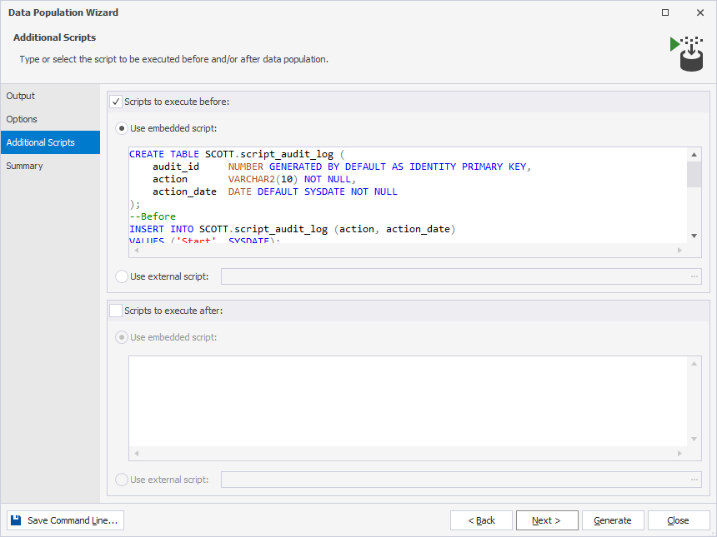The height and width of the screenshot is (537, 717).
Task: Open the Summary page
Action: 50,166
